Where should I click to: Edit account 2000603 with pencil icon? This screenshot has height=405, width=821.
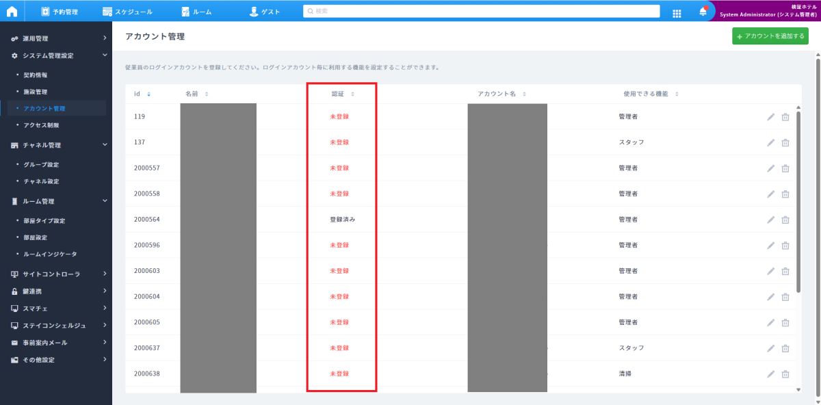(771, 271)
